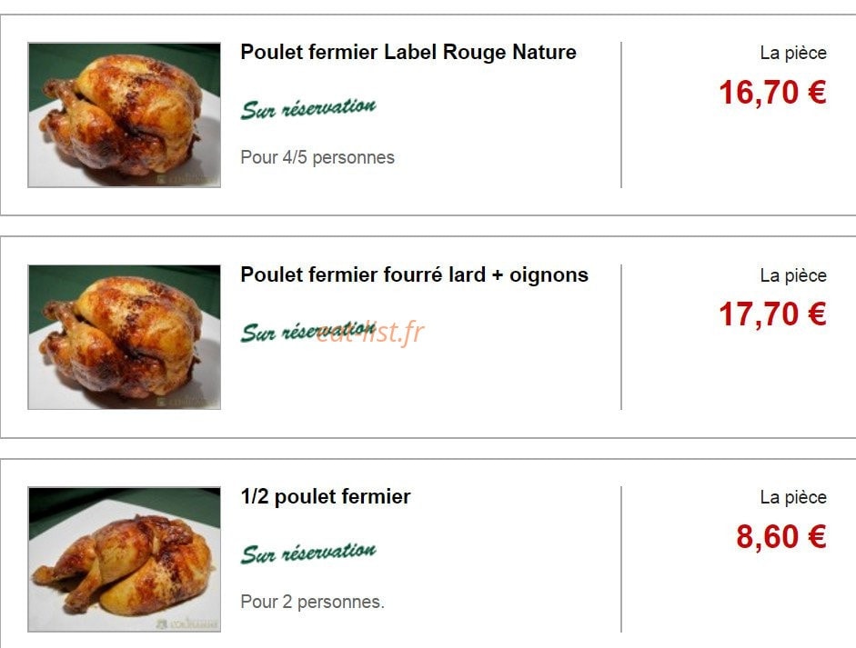Screen dimensions: 856x648
Task: Click the title Poulet fermier fourré lard + oignons
Action: 414,274
